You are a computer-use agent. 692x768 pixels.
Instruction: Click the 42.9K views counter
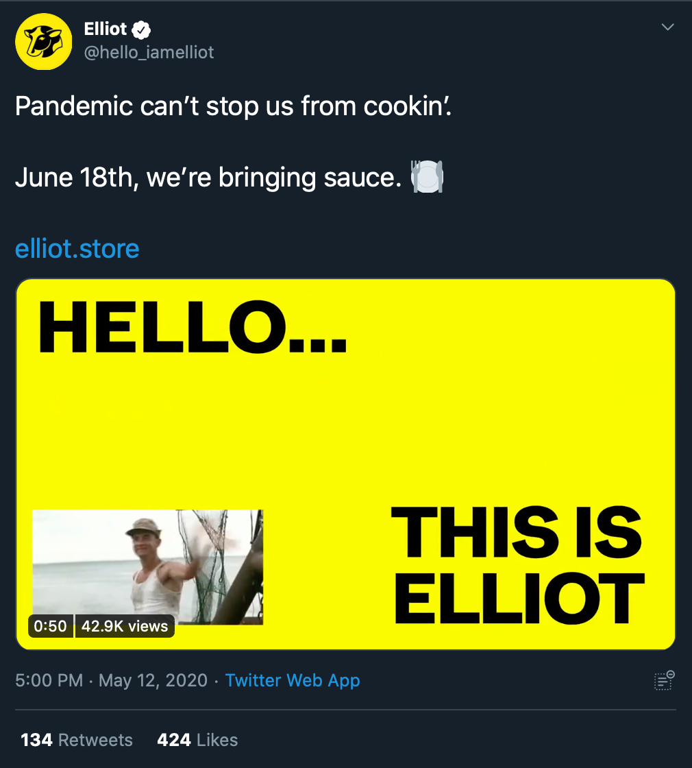(125, 626)
